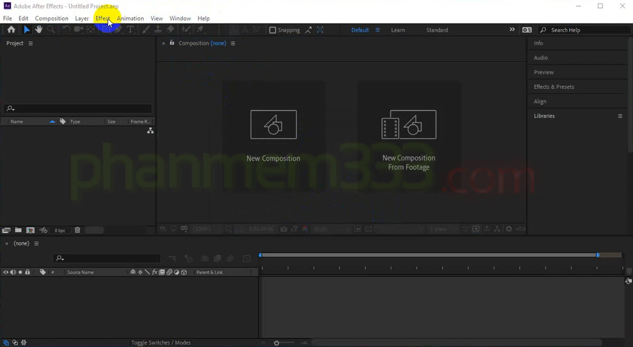
Task: Select the Unified Camera tool
Action: point(79,30)
